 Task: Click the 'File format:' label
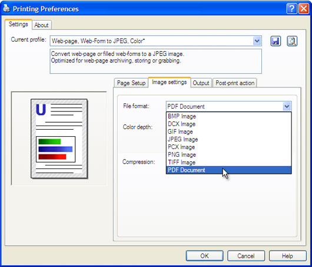tap(137, 106)
